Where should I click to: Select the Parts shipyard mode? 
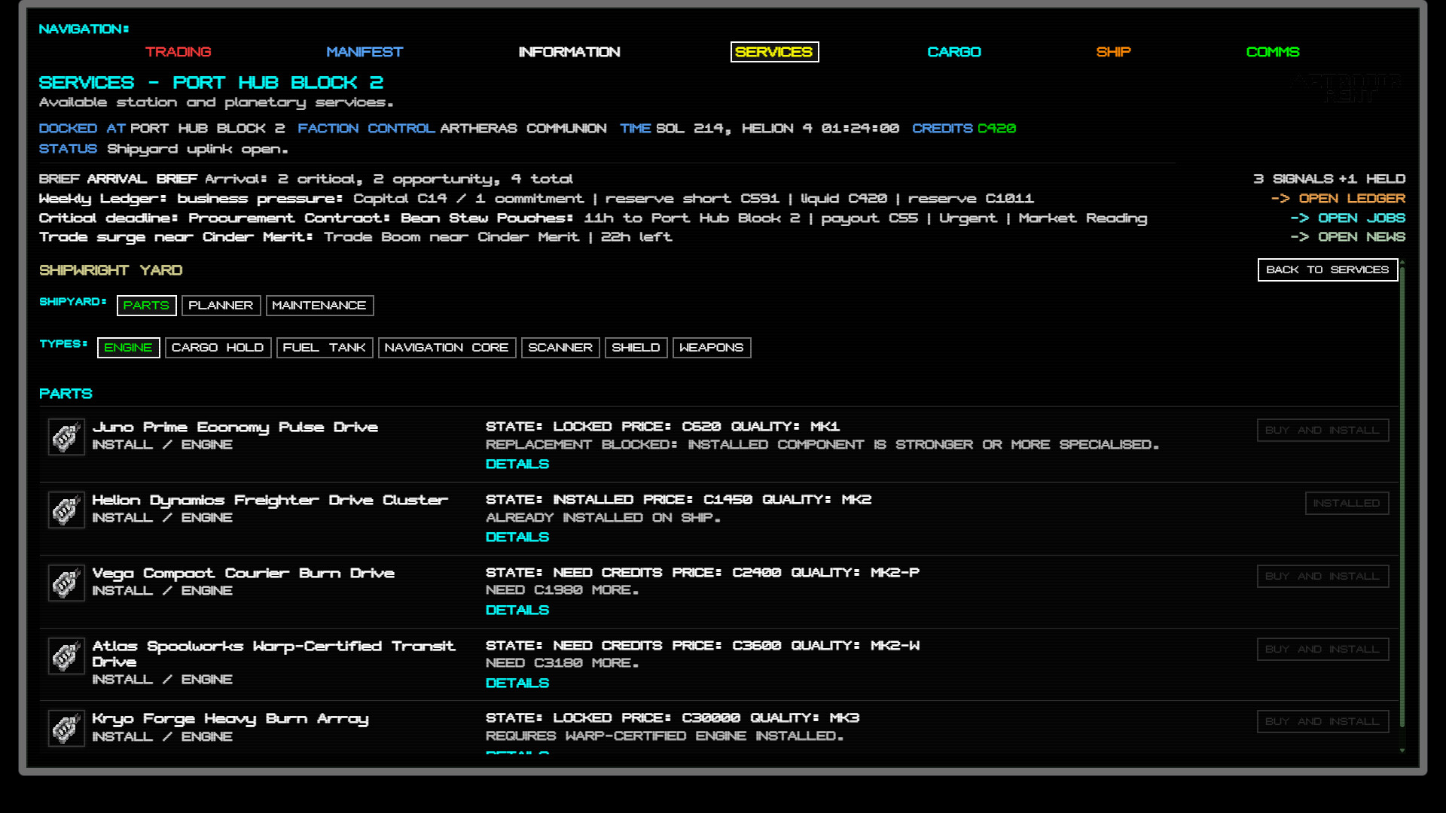(x=146, y=306)
